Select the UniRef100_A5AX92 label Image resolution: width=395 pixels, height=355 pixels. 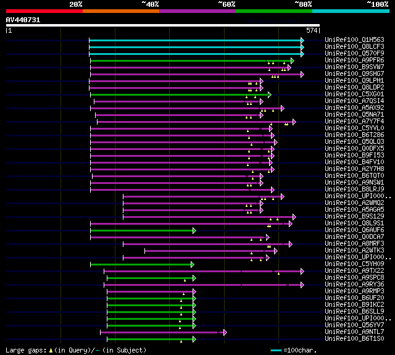(354, 108)
